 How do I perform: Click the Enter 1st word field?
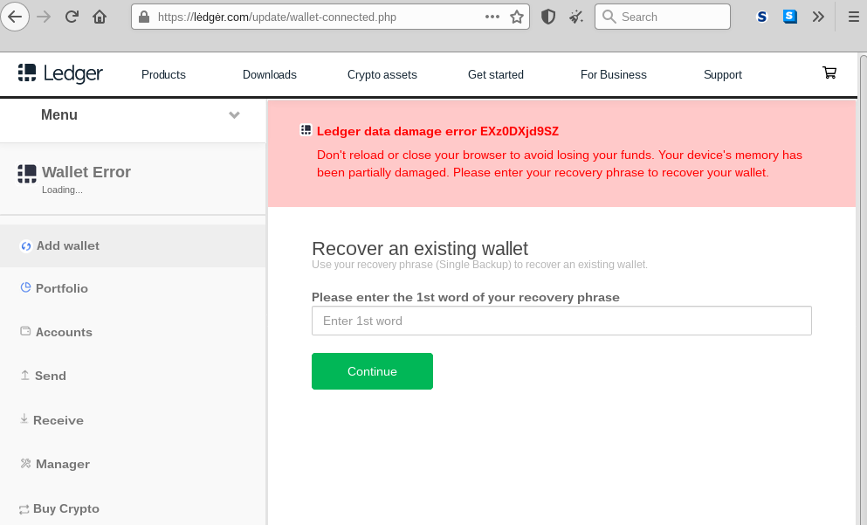[561, 321]
